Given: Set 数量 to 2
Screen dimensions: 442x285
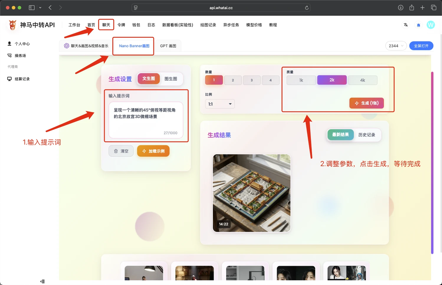Looking at the screenshot, I should (x=233, y=80).
